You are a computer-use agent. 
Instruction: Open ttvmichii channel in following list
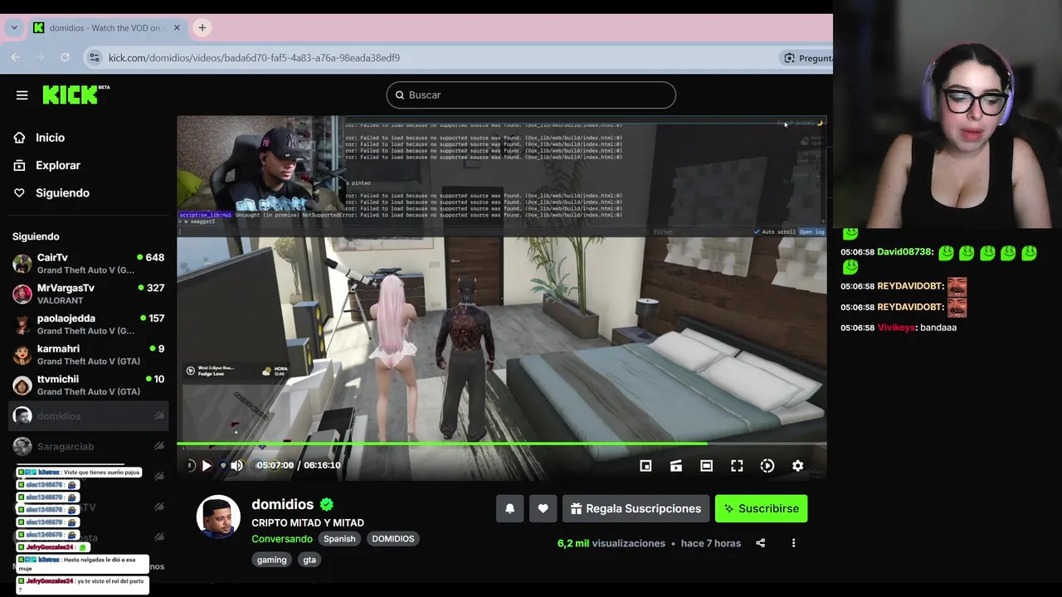click(89, 385)
